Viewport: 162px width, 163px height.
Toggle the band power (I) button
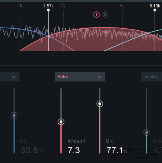click(x=96, y=15)
